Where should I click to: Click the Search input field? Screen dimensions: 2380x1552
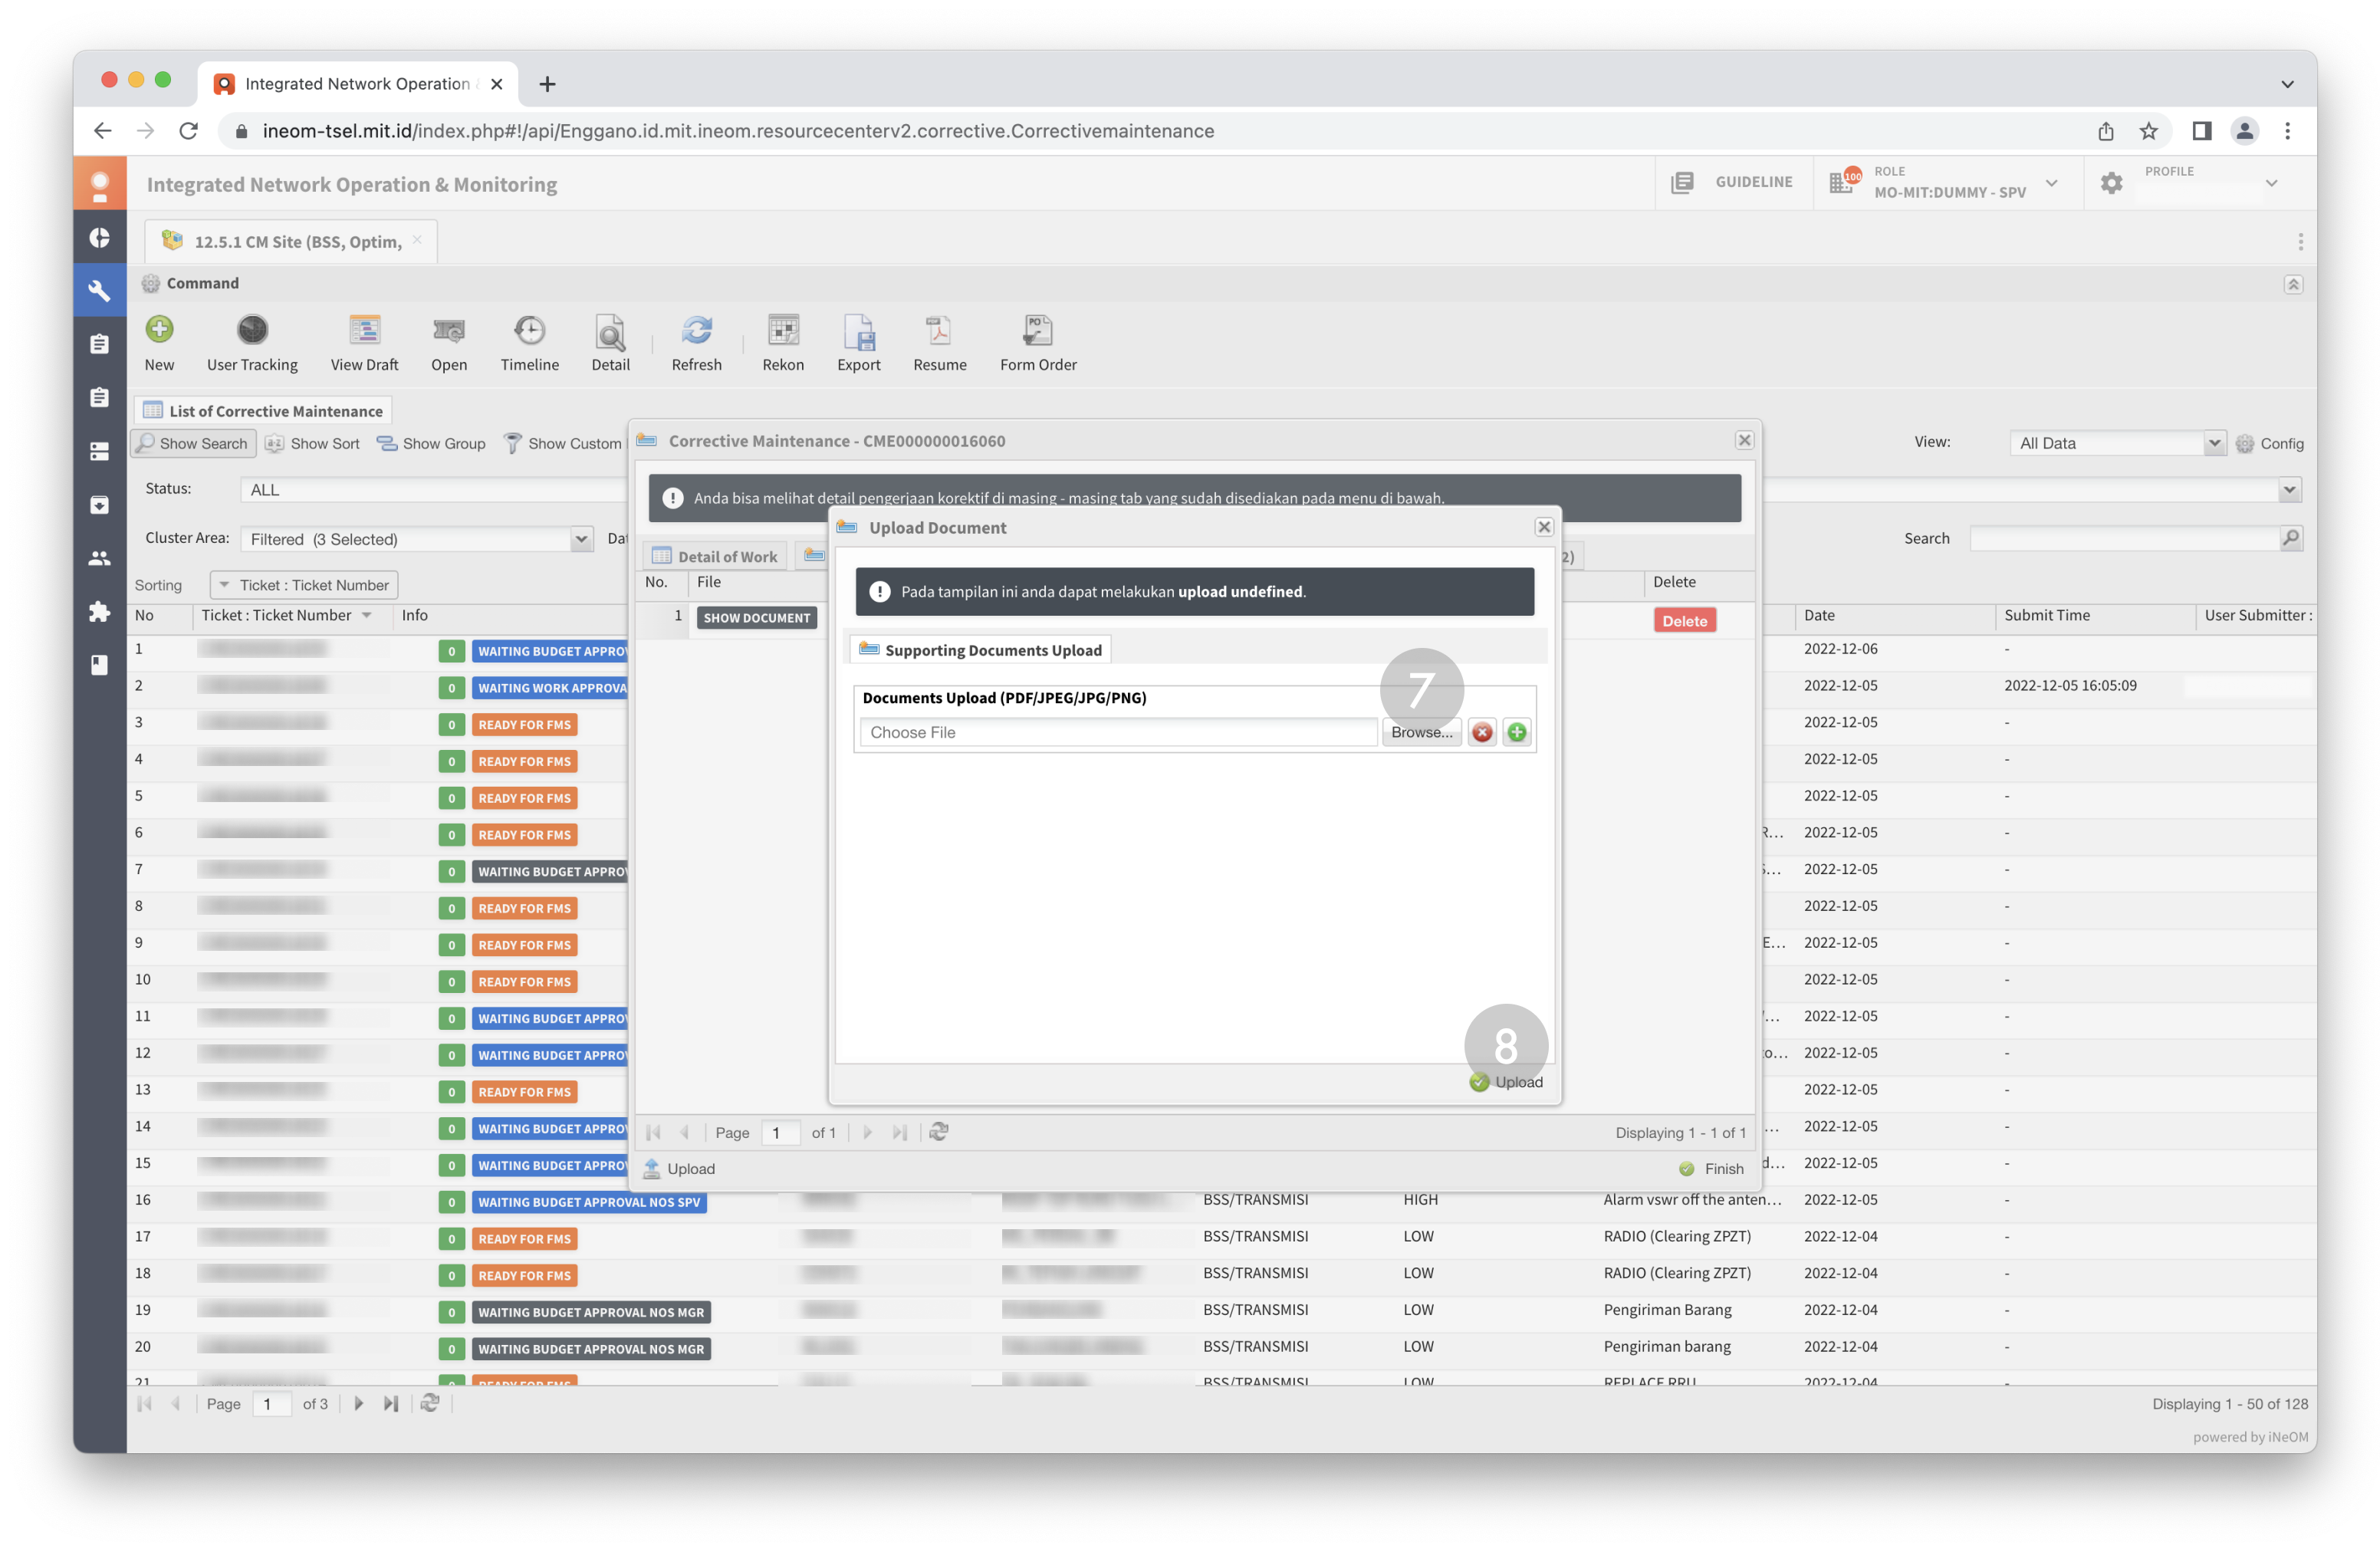pos(2125,538)
